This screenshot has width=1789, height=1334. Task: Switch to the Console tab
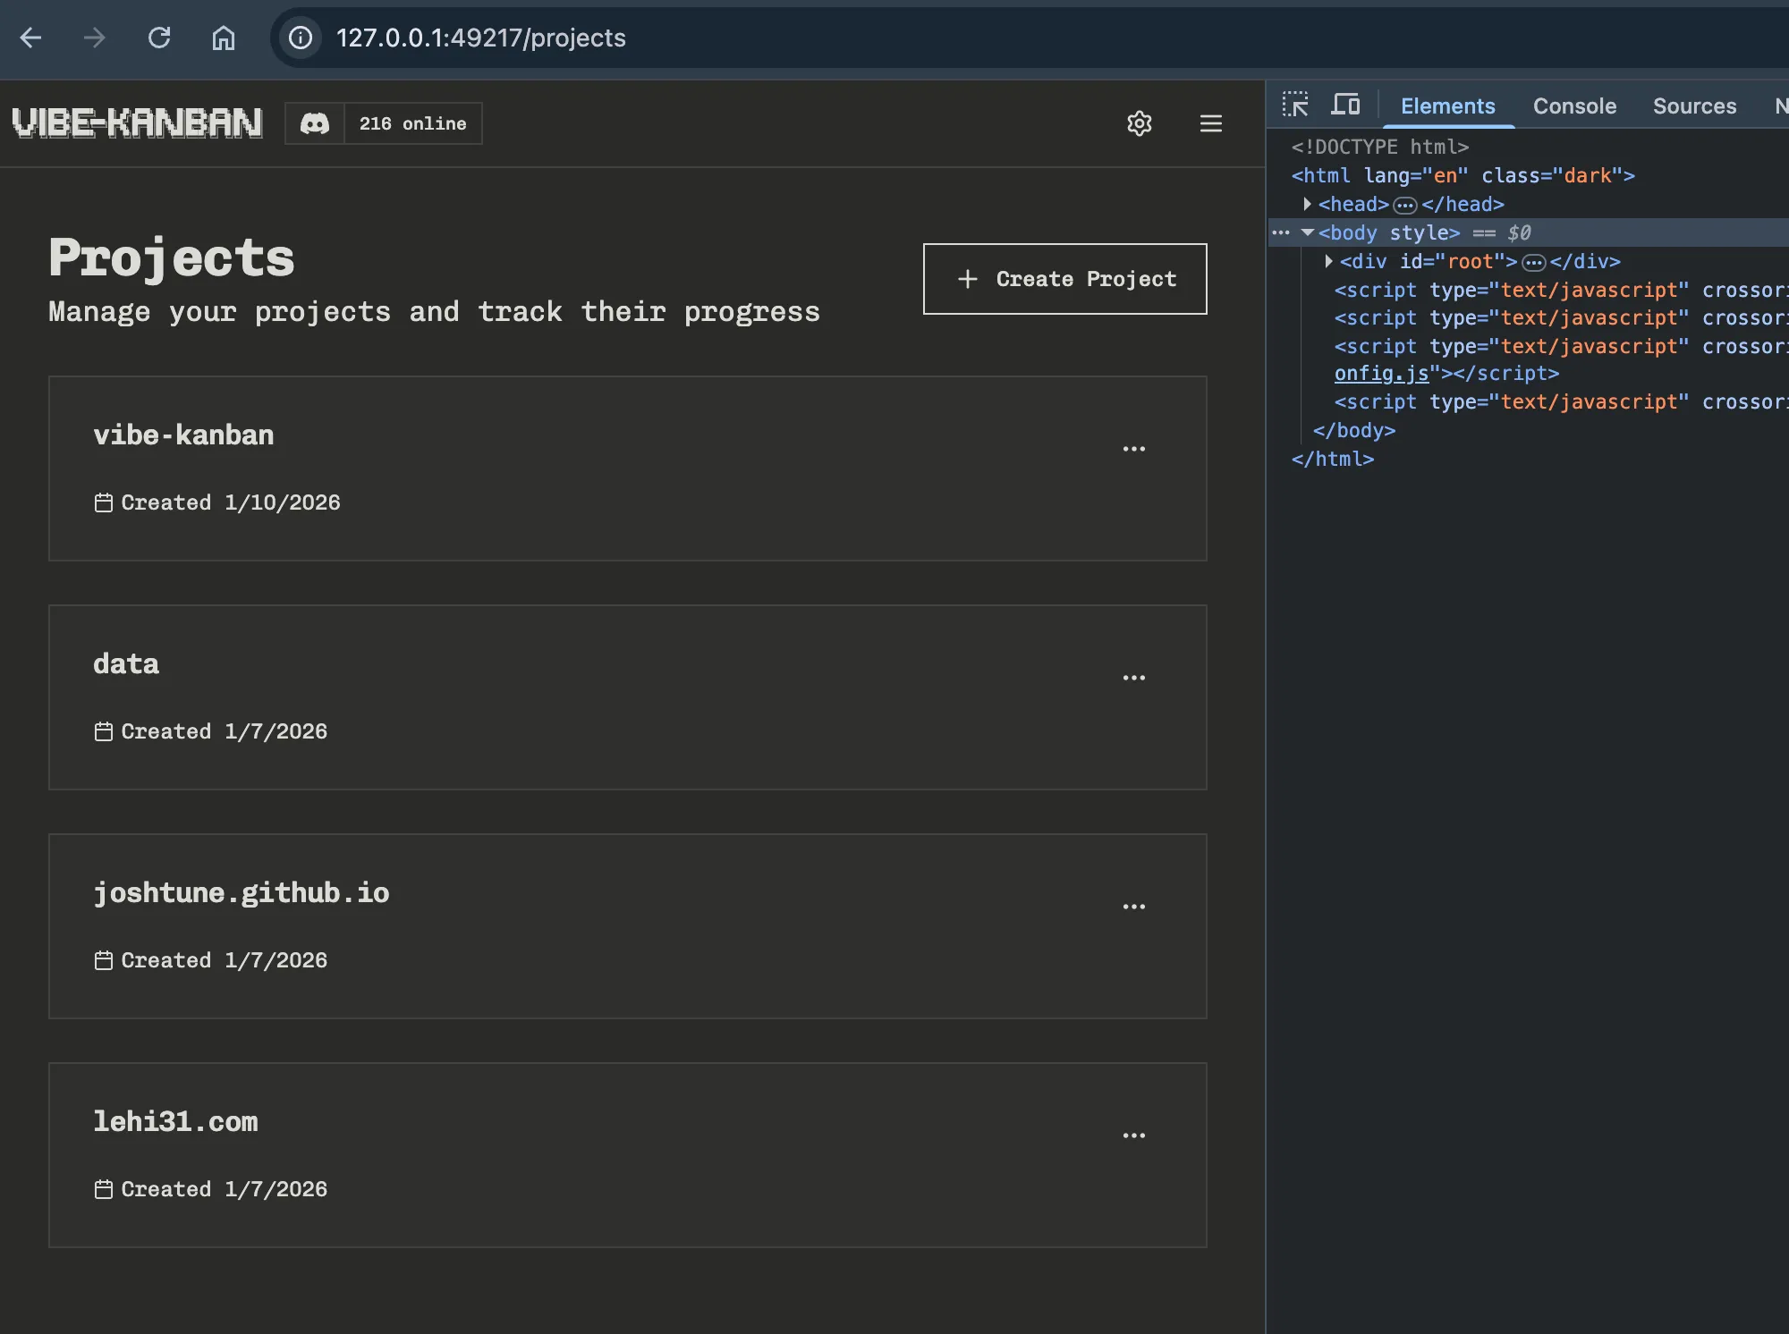1573,106
